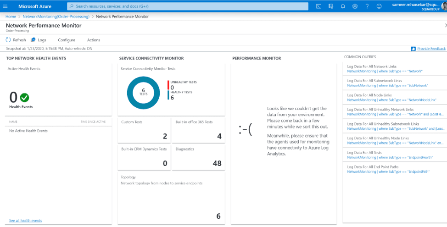Open the Configure menu item

(x=67, y=40)
